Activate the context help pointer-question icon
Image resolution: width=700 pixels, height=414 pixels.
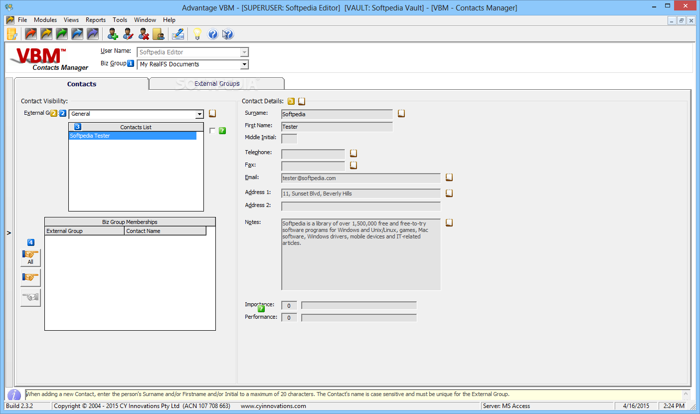[228, 34]
